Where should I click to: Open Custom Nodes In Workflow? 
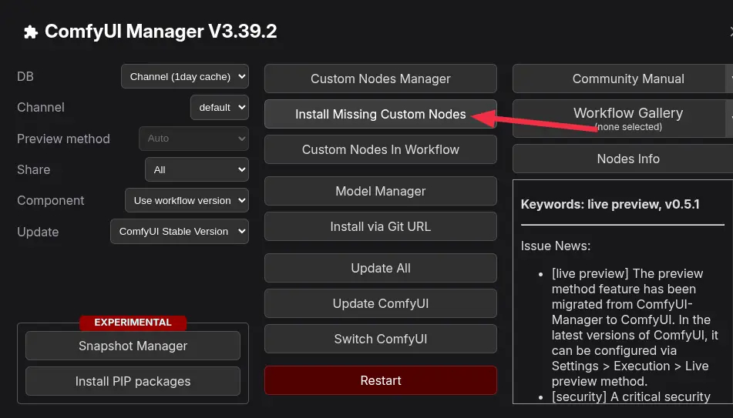point(380,149)
